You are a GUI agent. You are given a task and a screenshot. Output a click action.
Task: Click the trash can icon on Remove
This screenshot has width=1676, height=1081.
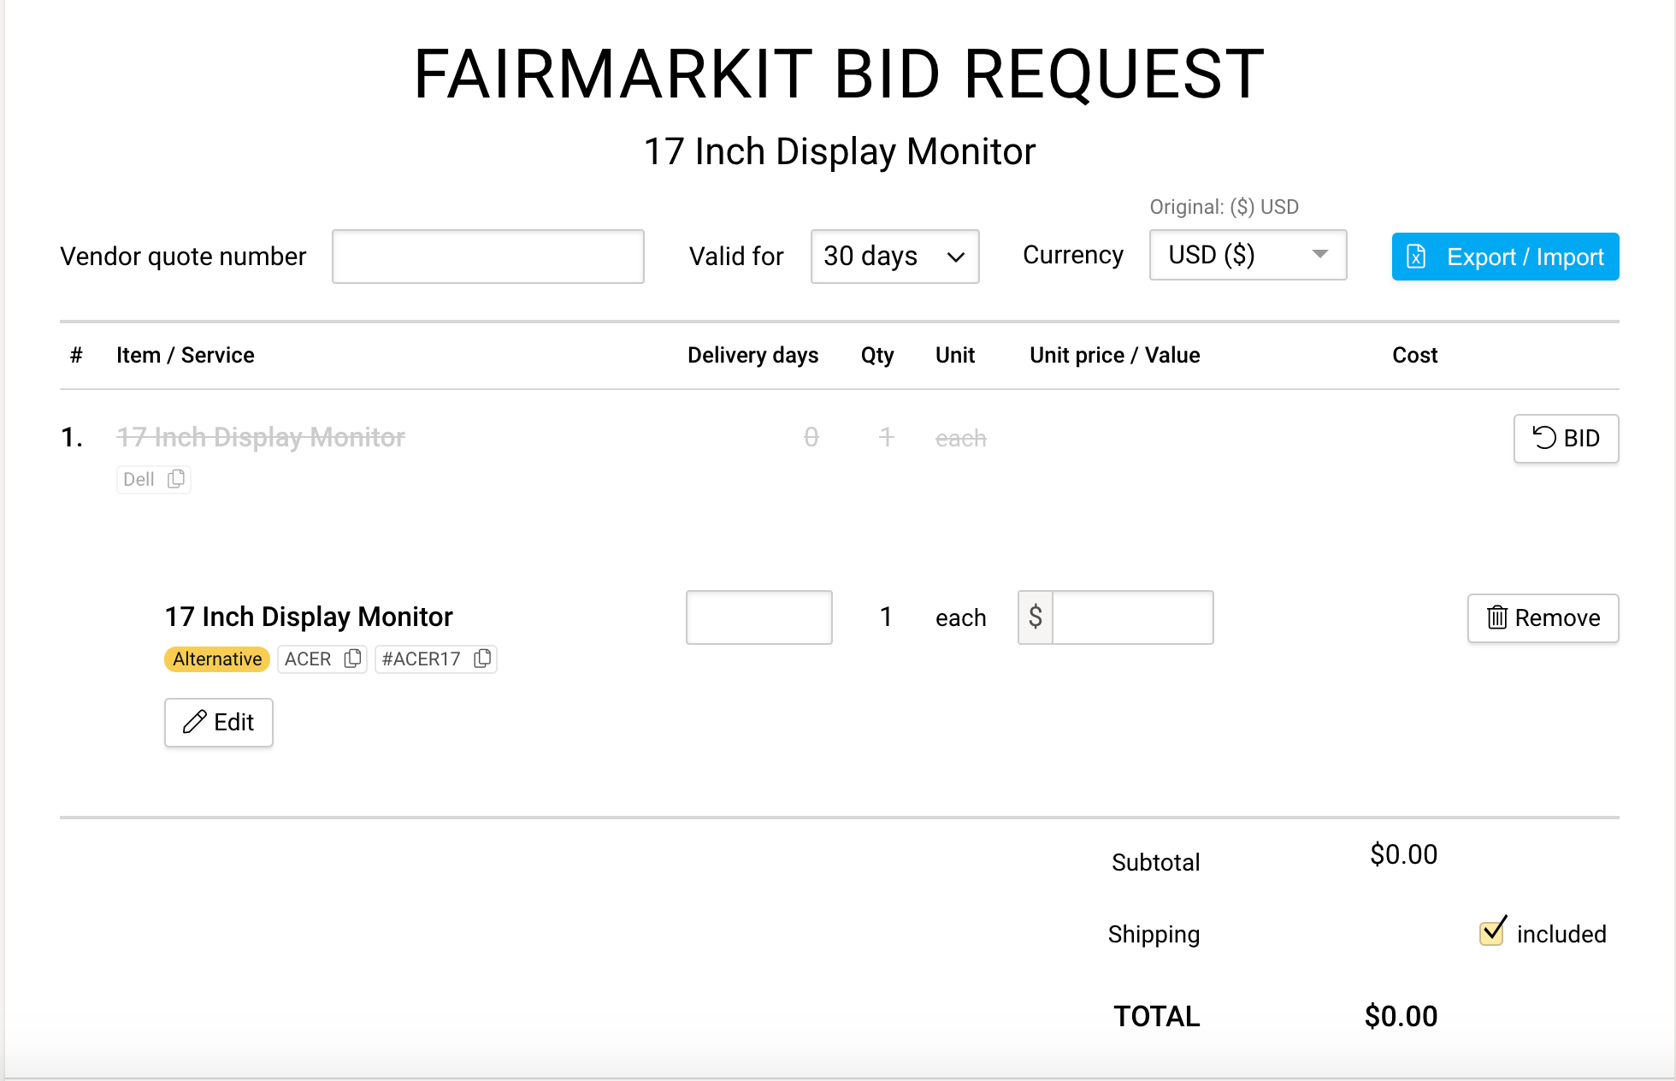click(1496, 617)
